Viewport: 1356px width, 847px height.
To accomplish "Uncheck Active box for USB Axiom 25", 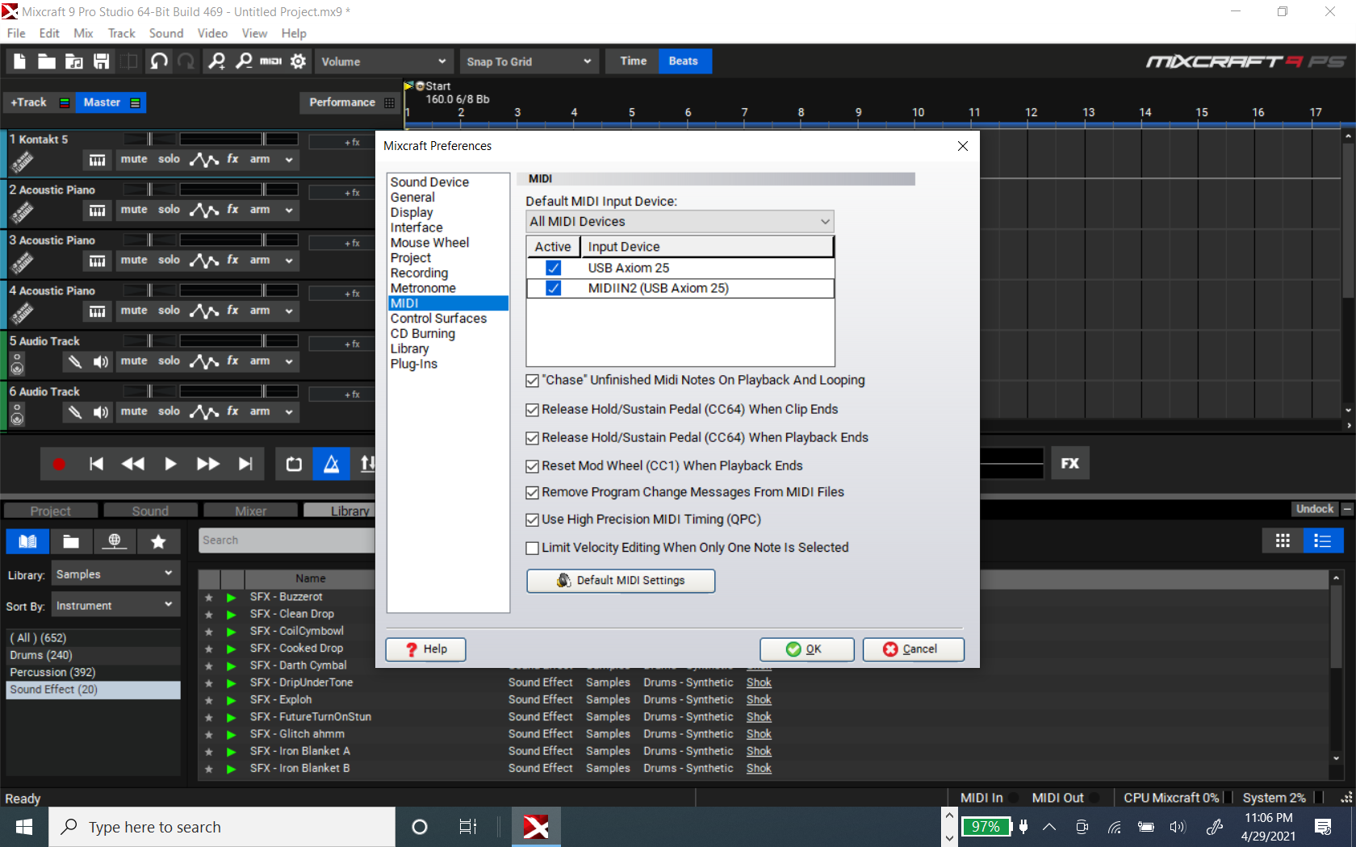I will [x=554, y=268].
